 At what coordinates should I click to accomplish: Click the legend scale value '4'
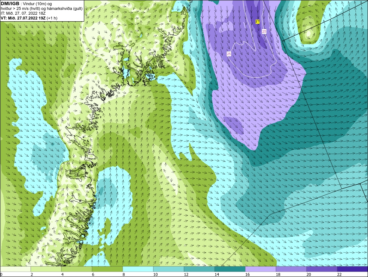[63, 275]
